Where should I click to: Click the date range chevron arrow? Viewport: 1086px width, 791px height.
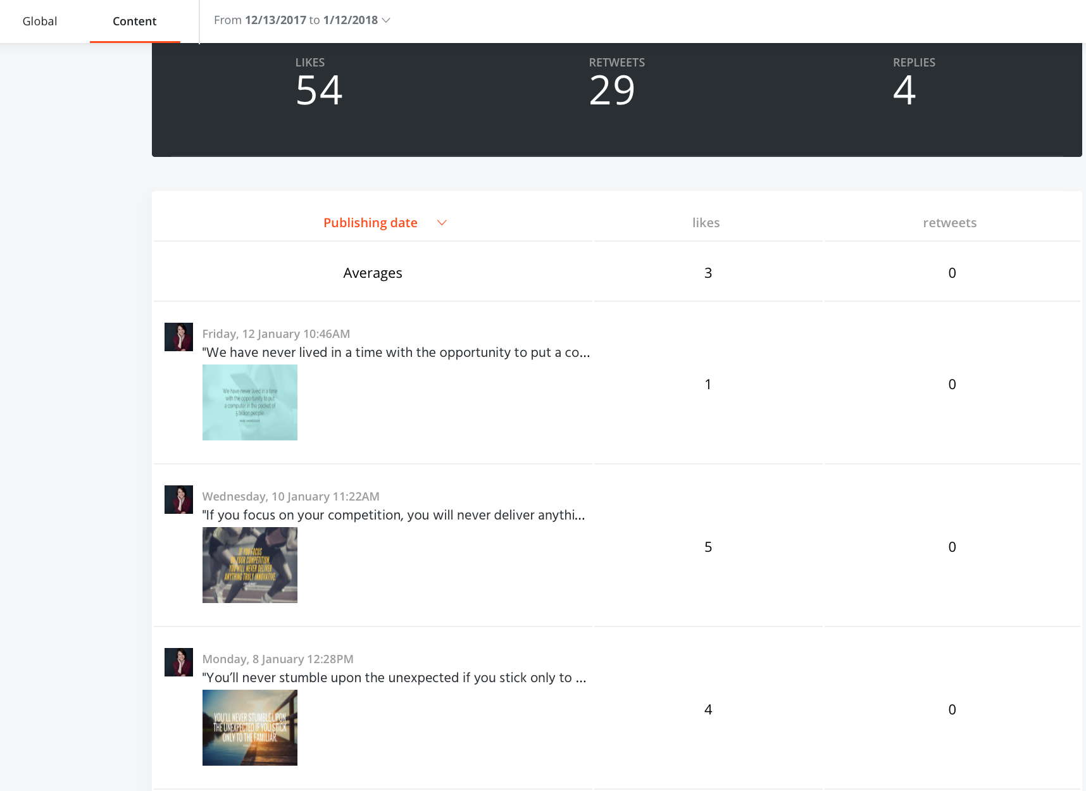[386, 20]
